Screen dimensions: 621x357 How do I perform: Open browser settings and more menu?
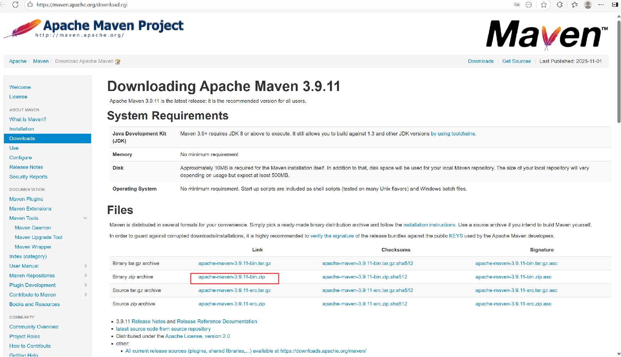[x=601, y=5]
